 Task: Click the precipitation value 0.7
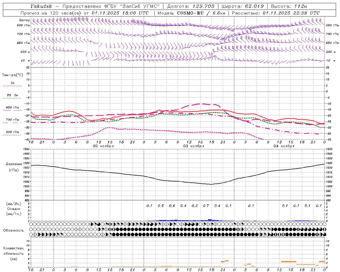click(206, 206)
